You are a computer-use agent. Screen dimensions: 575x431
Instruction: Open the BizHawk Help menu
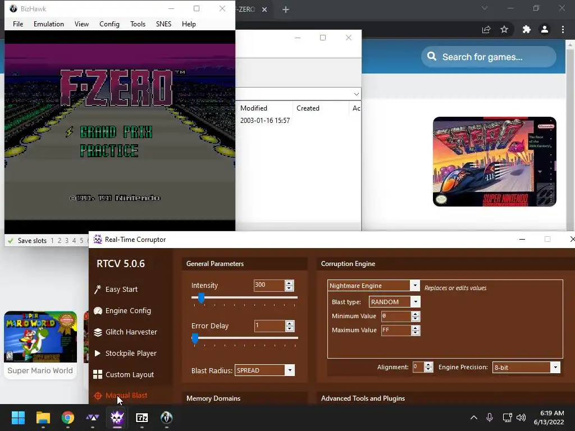click(x=189, y=24)
